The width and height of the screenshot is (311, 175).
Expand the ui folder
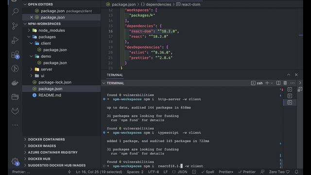31,76
